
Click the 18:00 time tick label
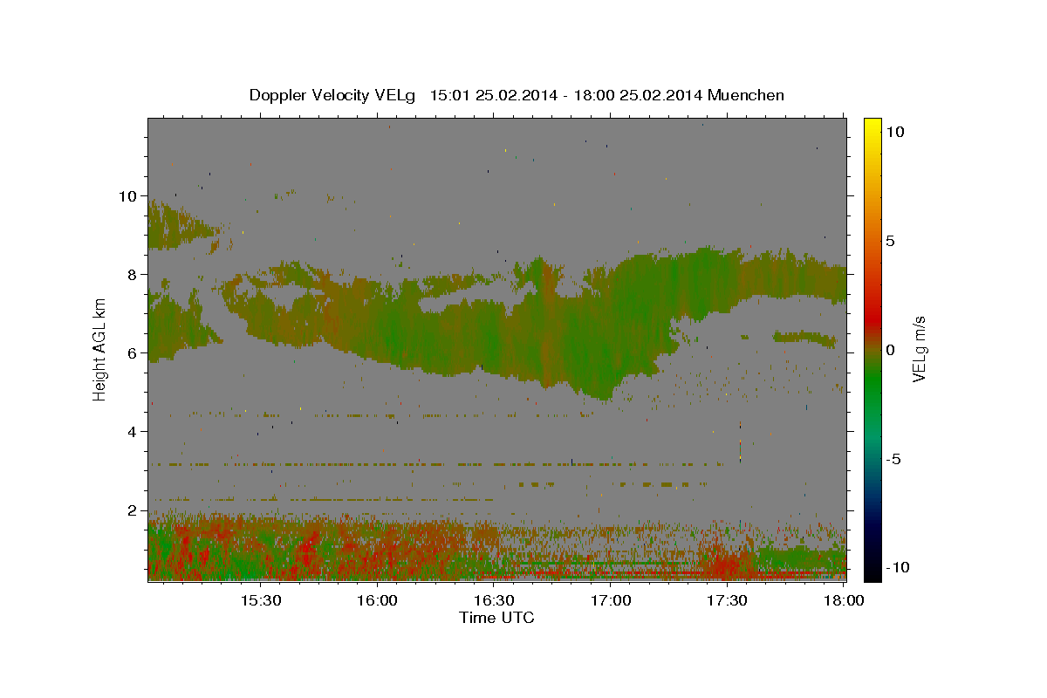tap(844, 600)
